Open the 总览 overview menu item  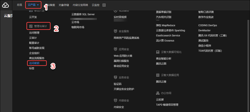(x=19, y=5)
